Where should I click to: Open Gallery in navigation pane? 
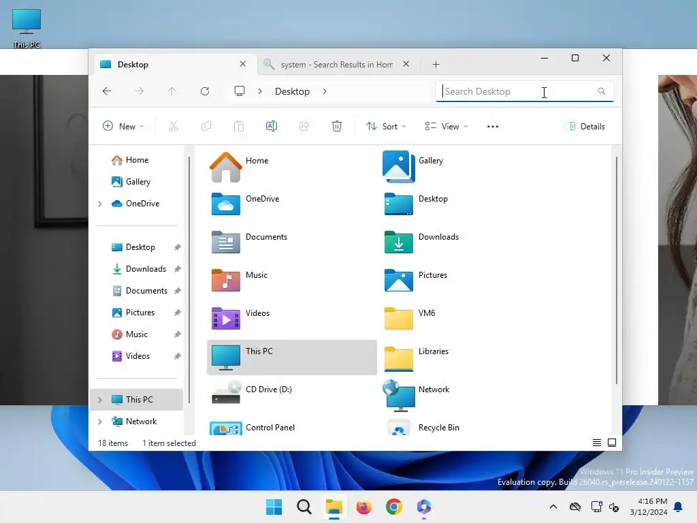pos(137,182)
